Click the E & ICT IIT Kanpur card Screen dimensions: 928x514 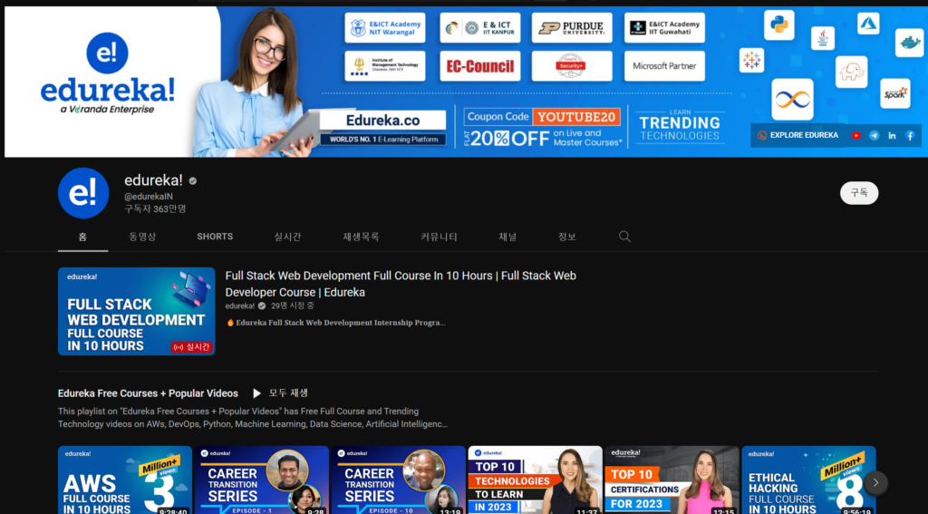tap(480, 28)
